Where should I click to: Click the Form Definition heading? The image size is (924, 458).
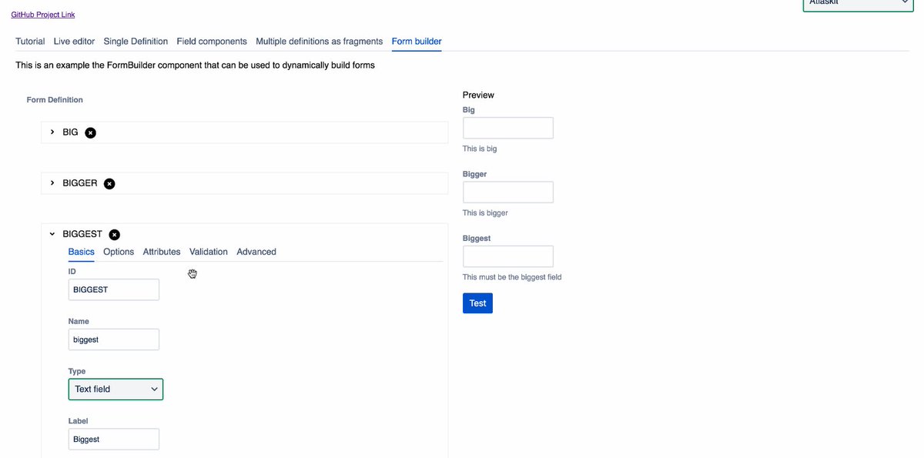(55, 100)
